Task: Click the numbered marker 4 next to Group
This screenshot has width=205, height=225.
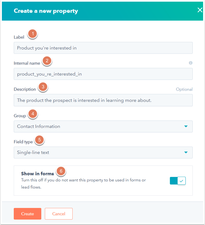Action: click(x=33, y=114)
